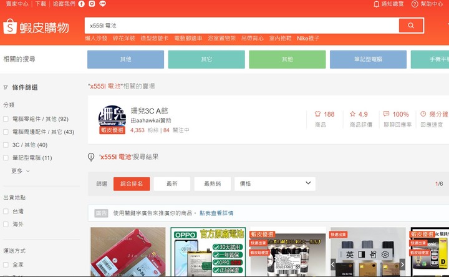Check the 電腦零組件 / 其他 (92) filter

[x=6, y=119]
